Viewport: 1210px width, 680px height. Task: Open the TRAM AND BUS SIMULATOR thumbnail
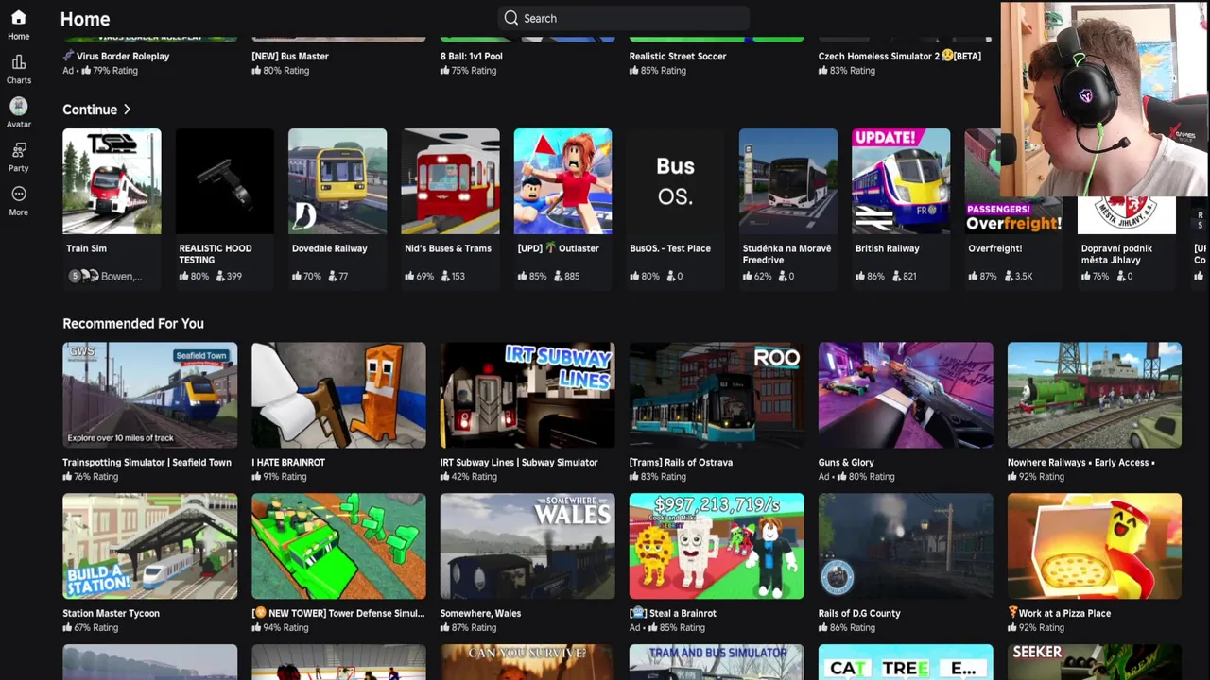[717, 662]
